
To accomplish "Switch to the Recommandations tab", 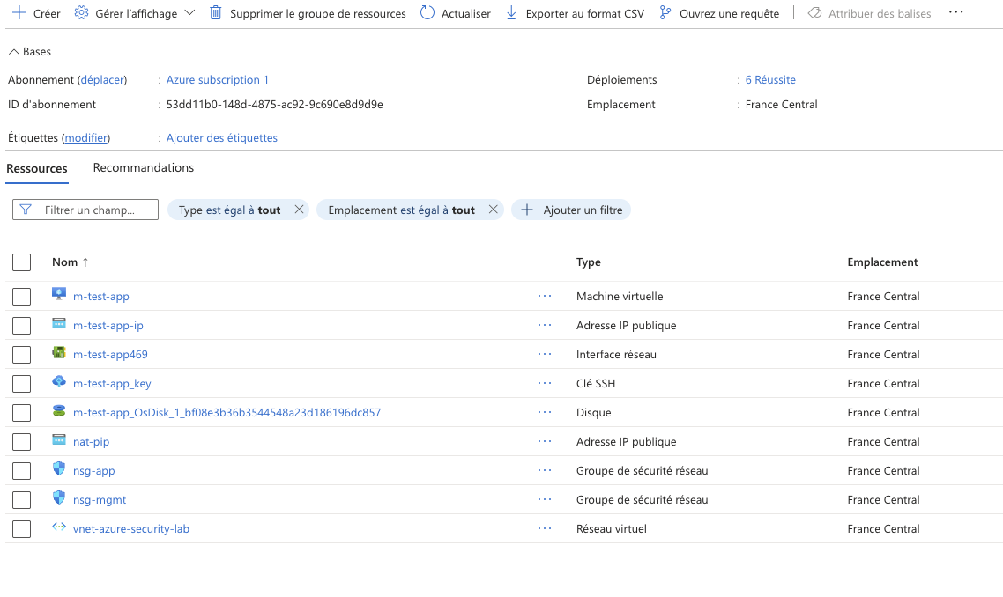I will pyautogui.click(x=144, y=167).
